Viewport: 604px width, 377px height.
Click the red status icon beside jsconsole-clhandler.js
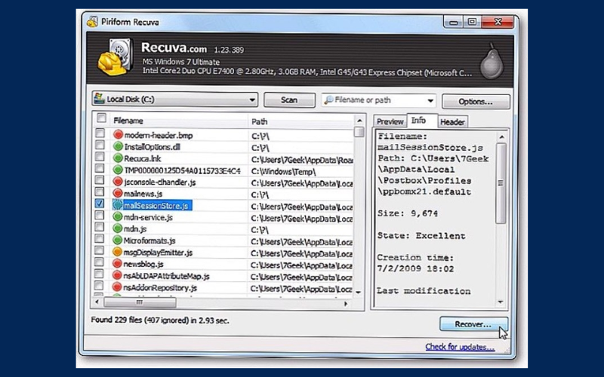click(x=118, y=182)
